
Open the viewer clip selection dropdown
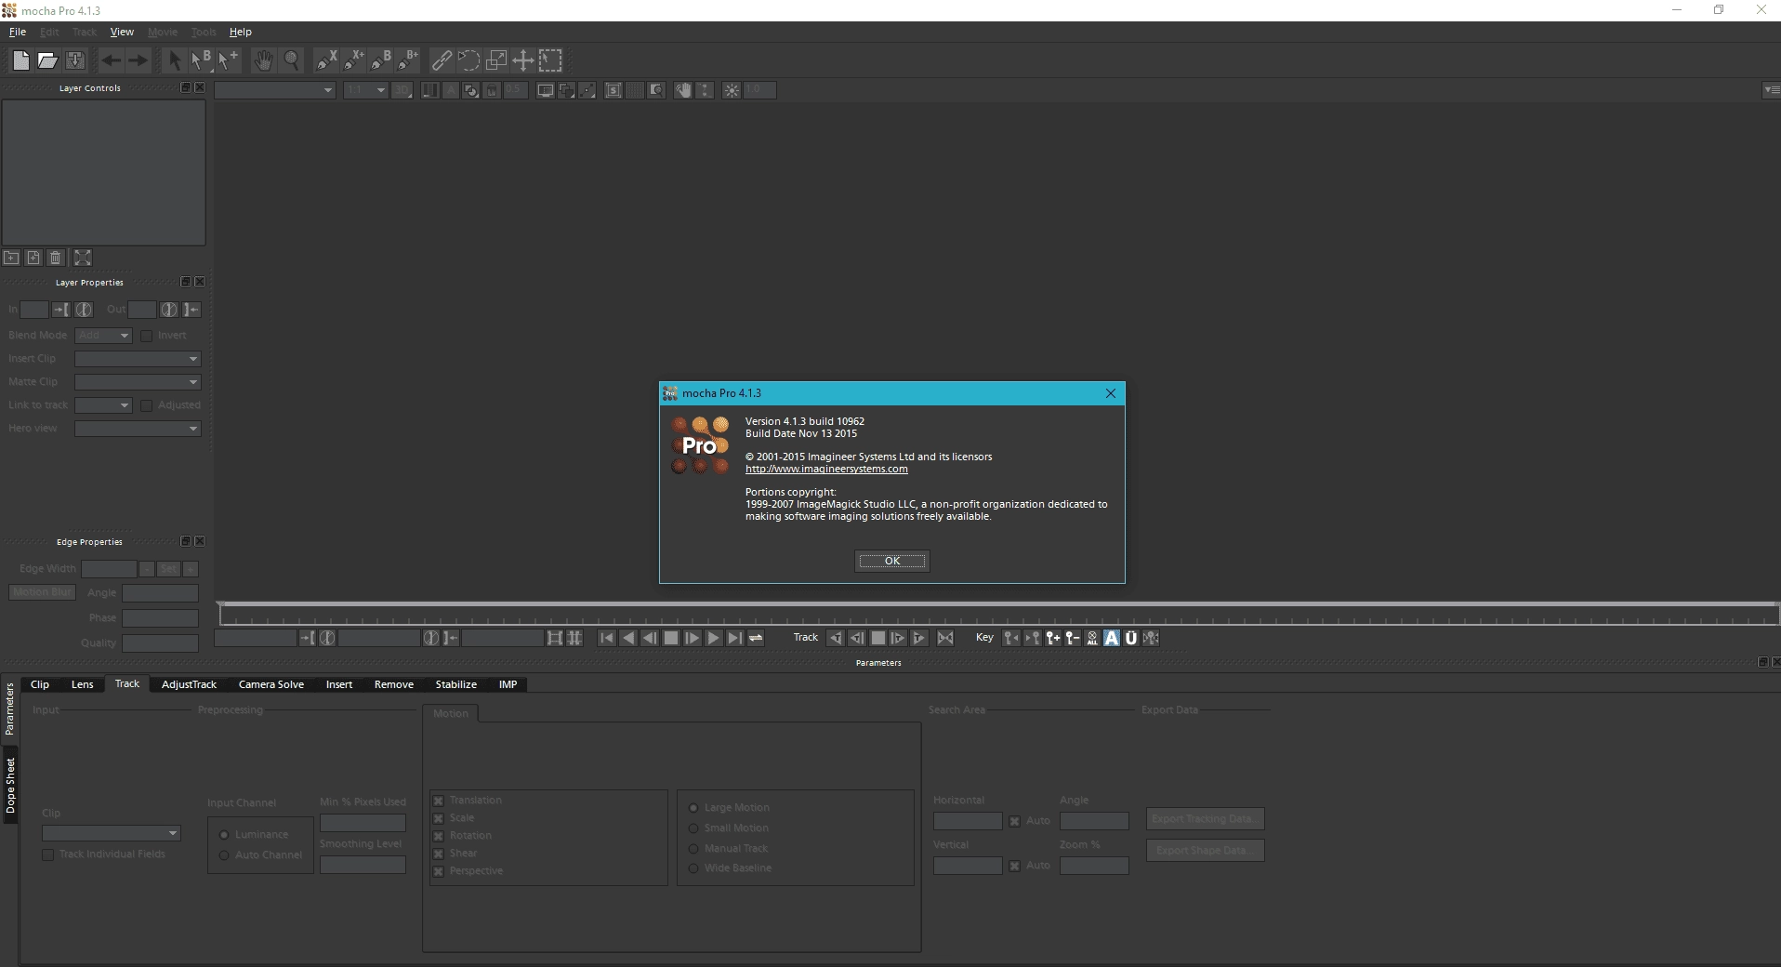click(274, 90)
